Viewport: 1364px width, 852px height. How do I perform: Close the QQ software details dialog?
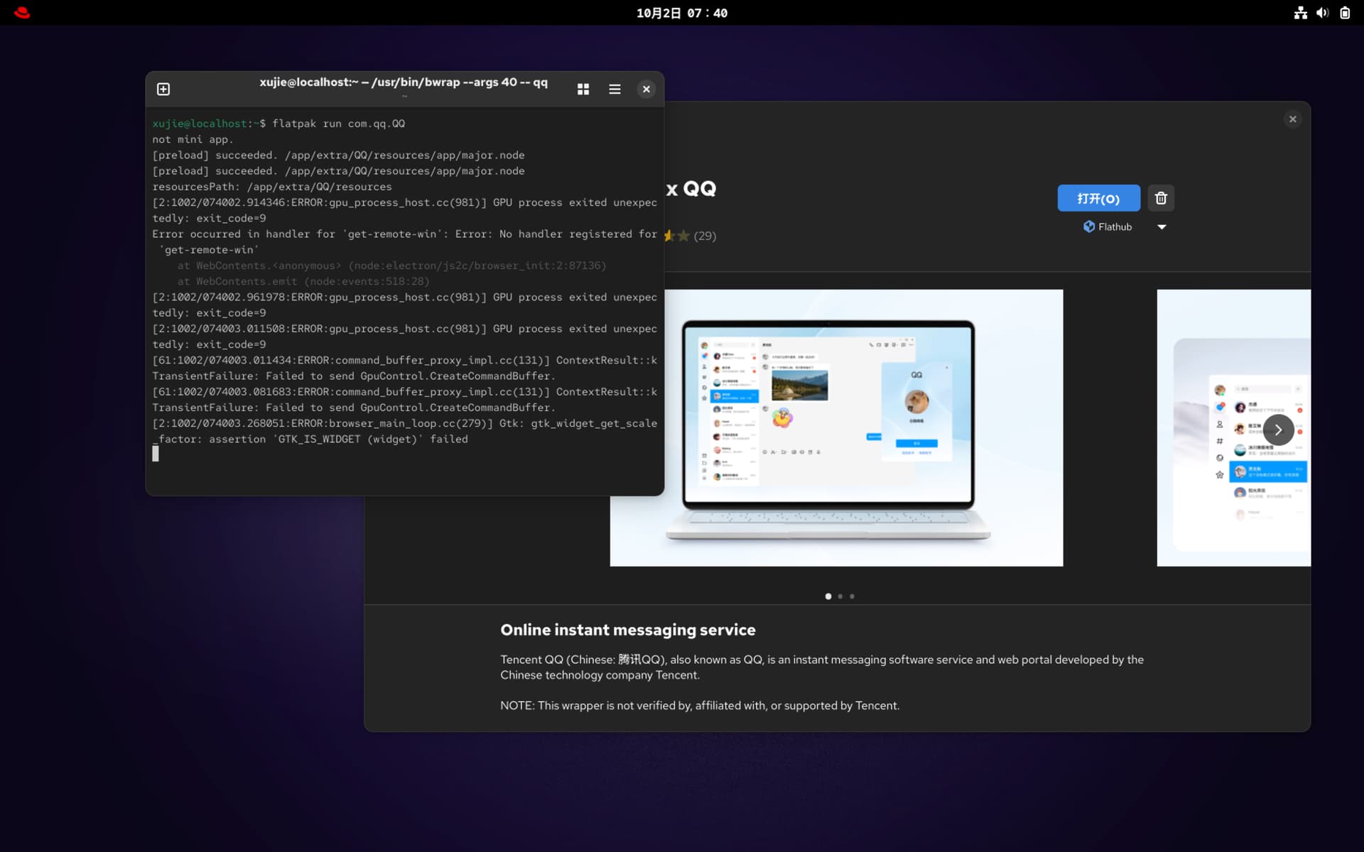1292,119
